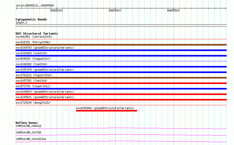The height and width of the screenshot is (145, 234).
Task: Click the 89655300 ruler position label
Action: [57, 10]
